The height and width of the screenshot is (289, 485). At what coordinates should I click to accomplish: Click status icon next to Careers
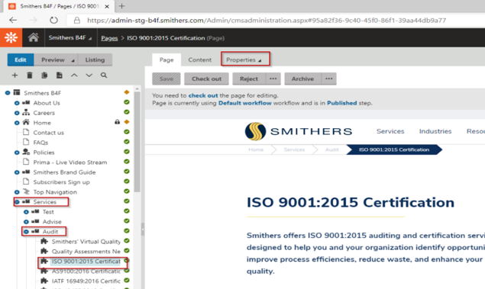click(127, 112)
